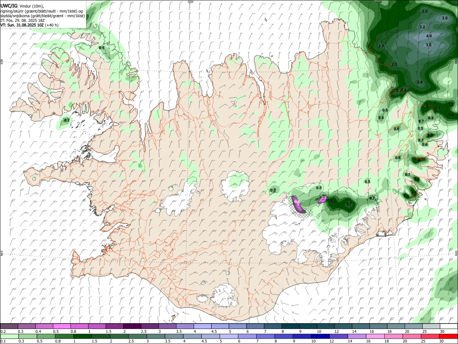
Task: Click the 'VT: Sun. 31.08.2025 10Z (+40 h)' line
Action: 30,25
